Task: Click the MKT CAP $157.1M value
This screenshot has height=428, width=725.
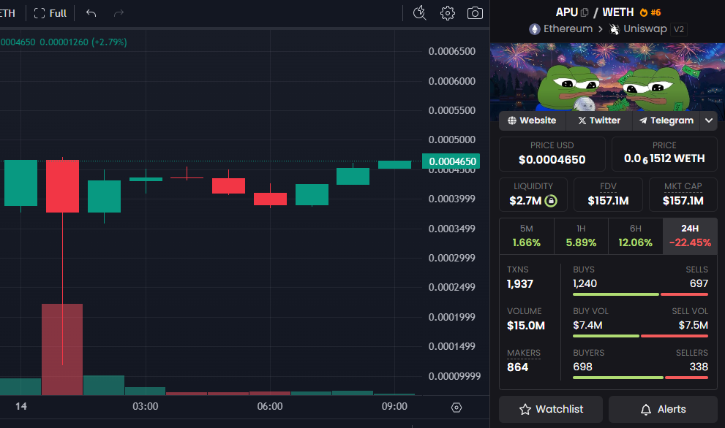Action: [x=683, y=200]
